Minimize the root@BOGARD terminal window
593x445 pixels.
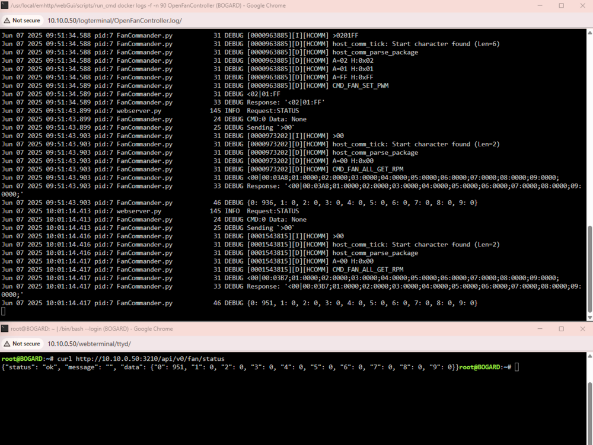coord(540,329)
